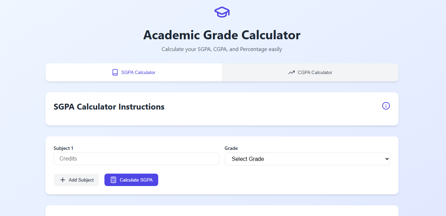Click the book icon on the SGPA tab
446x216 pixels.
(115, 72)
